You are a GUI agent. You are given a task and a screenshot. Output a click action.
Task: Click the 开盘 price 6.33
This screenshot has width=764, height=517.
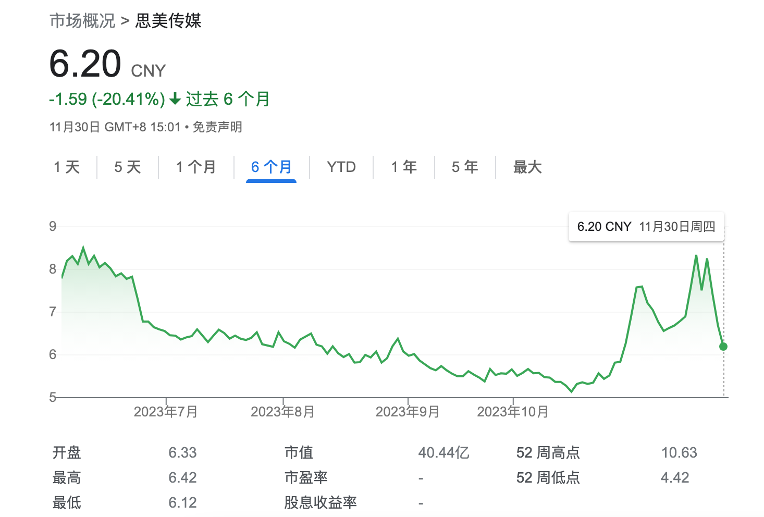(x=183, y=452)
